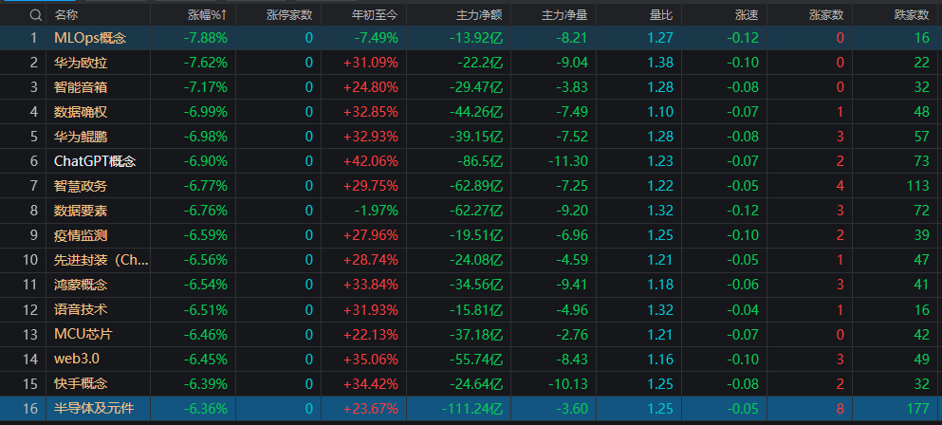Click the 涨家数 column header
This screenshot has width=942, height=425.
coord(826,14)
